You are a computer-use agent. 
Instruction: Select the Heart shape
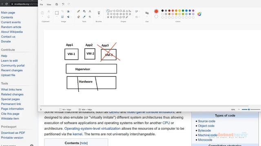(x=124, y=17)
